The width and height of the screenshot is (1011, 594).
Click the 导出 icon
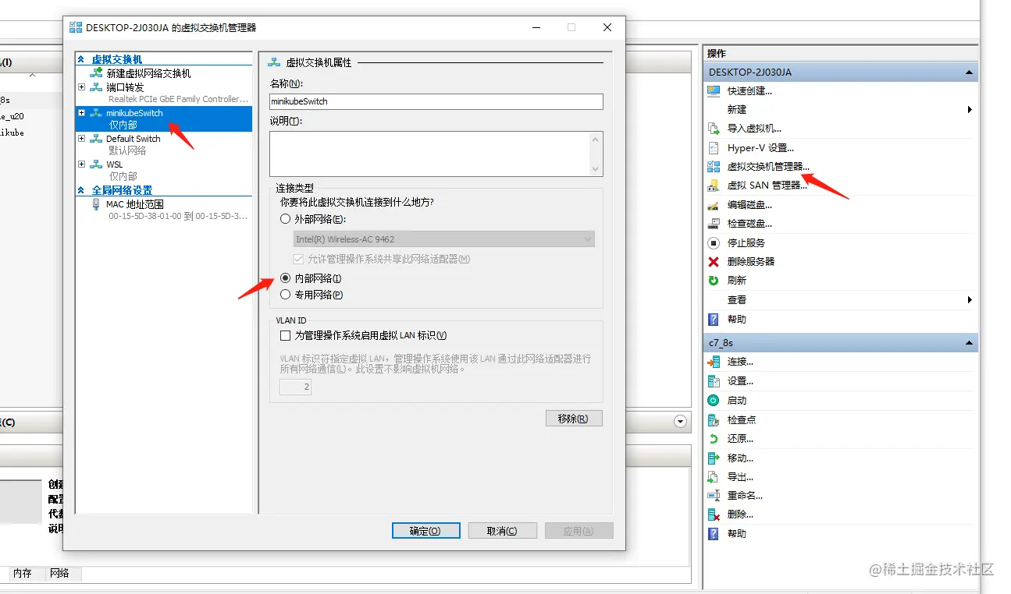[714, 476]
